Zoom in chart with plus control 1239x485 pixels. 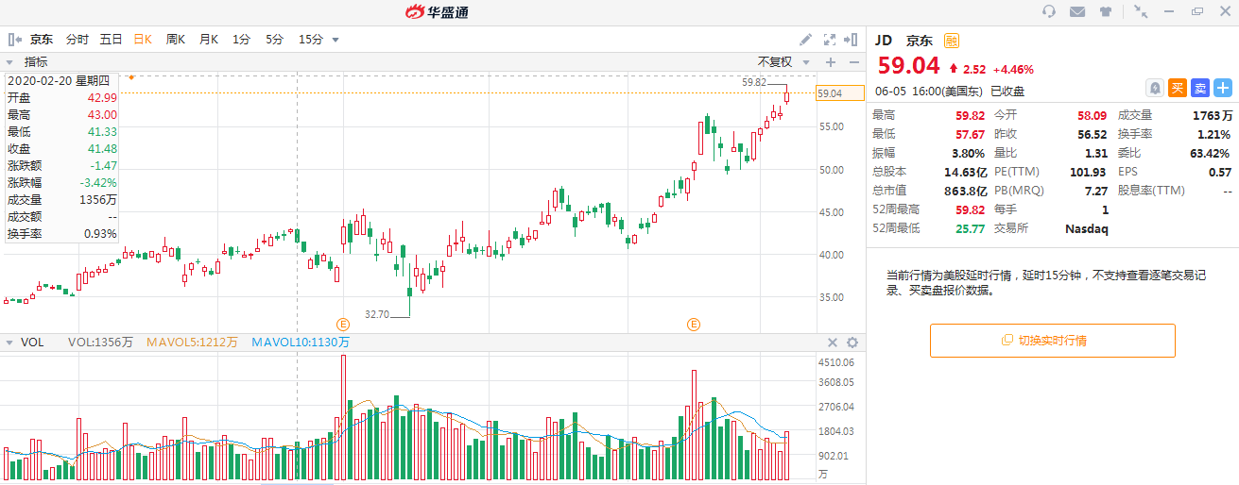point(831,62)
